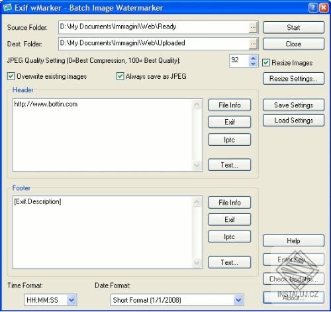Close the Exif wMarker window via X
Screen dimensions: 331x312
click(324, 7)
